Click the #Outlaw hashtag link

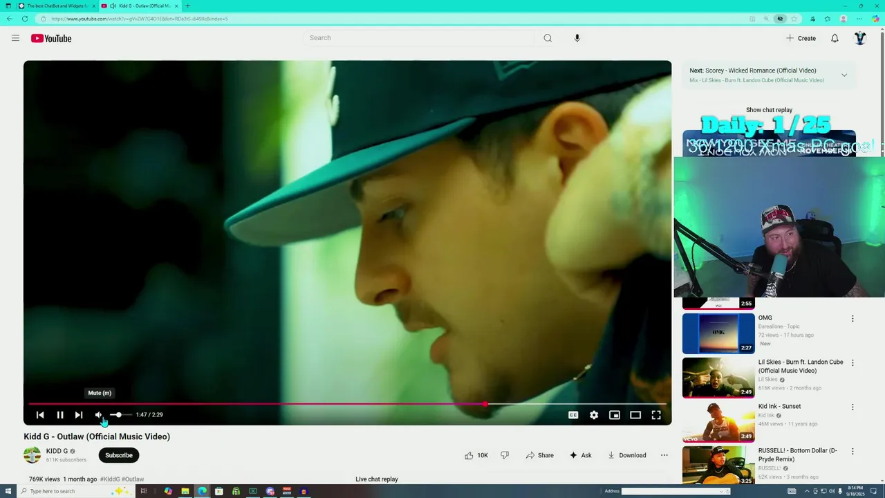[133, 479]
